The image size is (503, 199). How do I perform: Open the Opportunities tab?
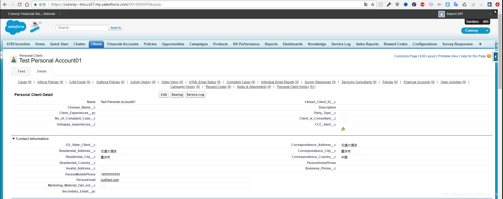click(x=173, y=44)
